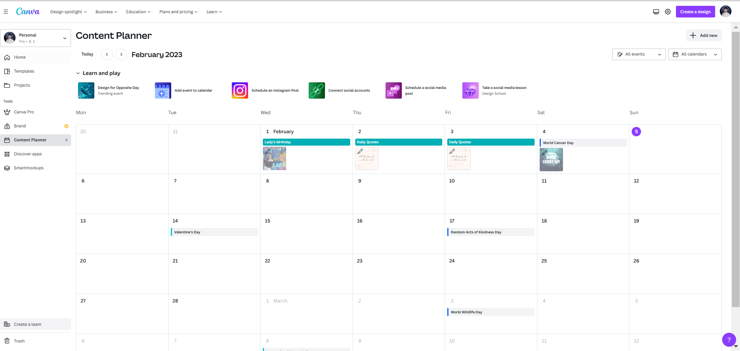Screen dimensions: 740x351
Task: Click the edit pencil on February 3 design
Action: (452, 151)
